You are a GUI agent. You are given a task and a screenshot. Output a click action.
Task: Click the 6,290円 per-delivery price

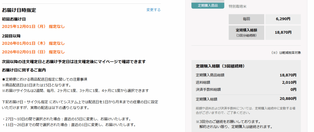tap(283, 19)
